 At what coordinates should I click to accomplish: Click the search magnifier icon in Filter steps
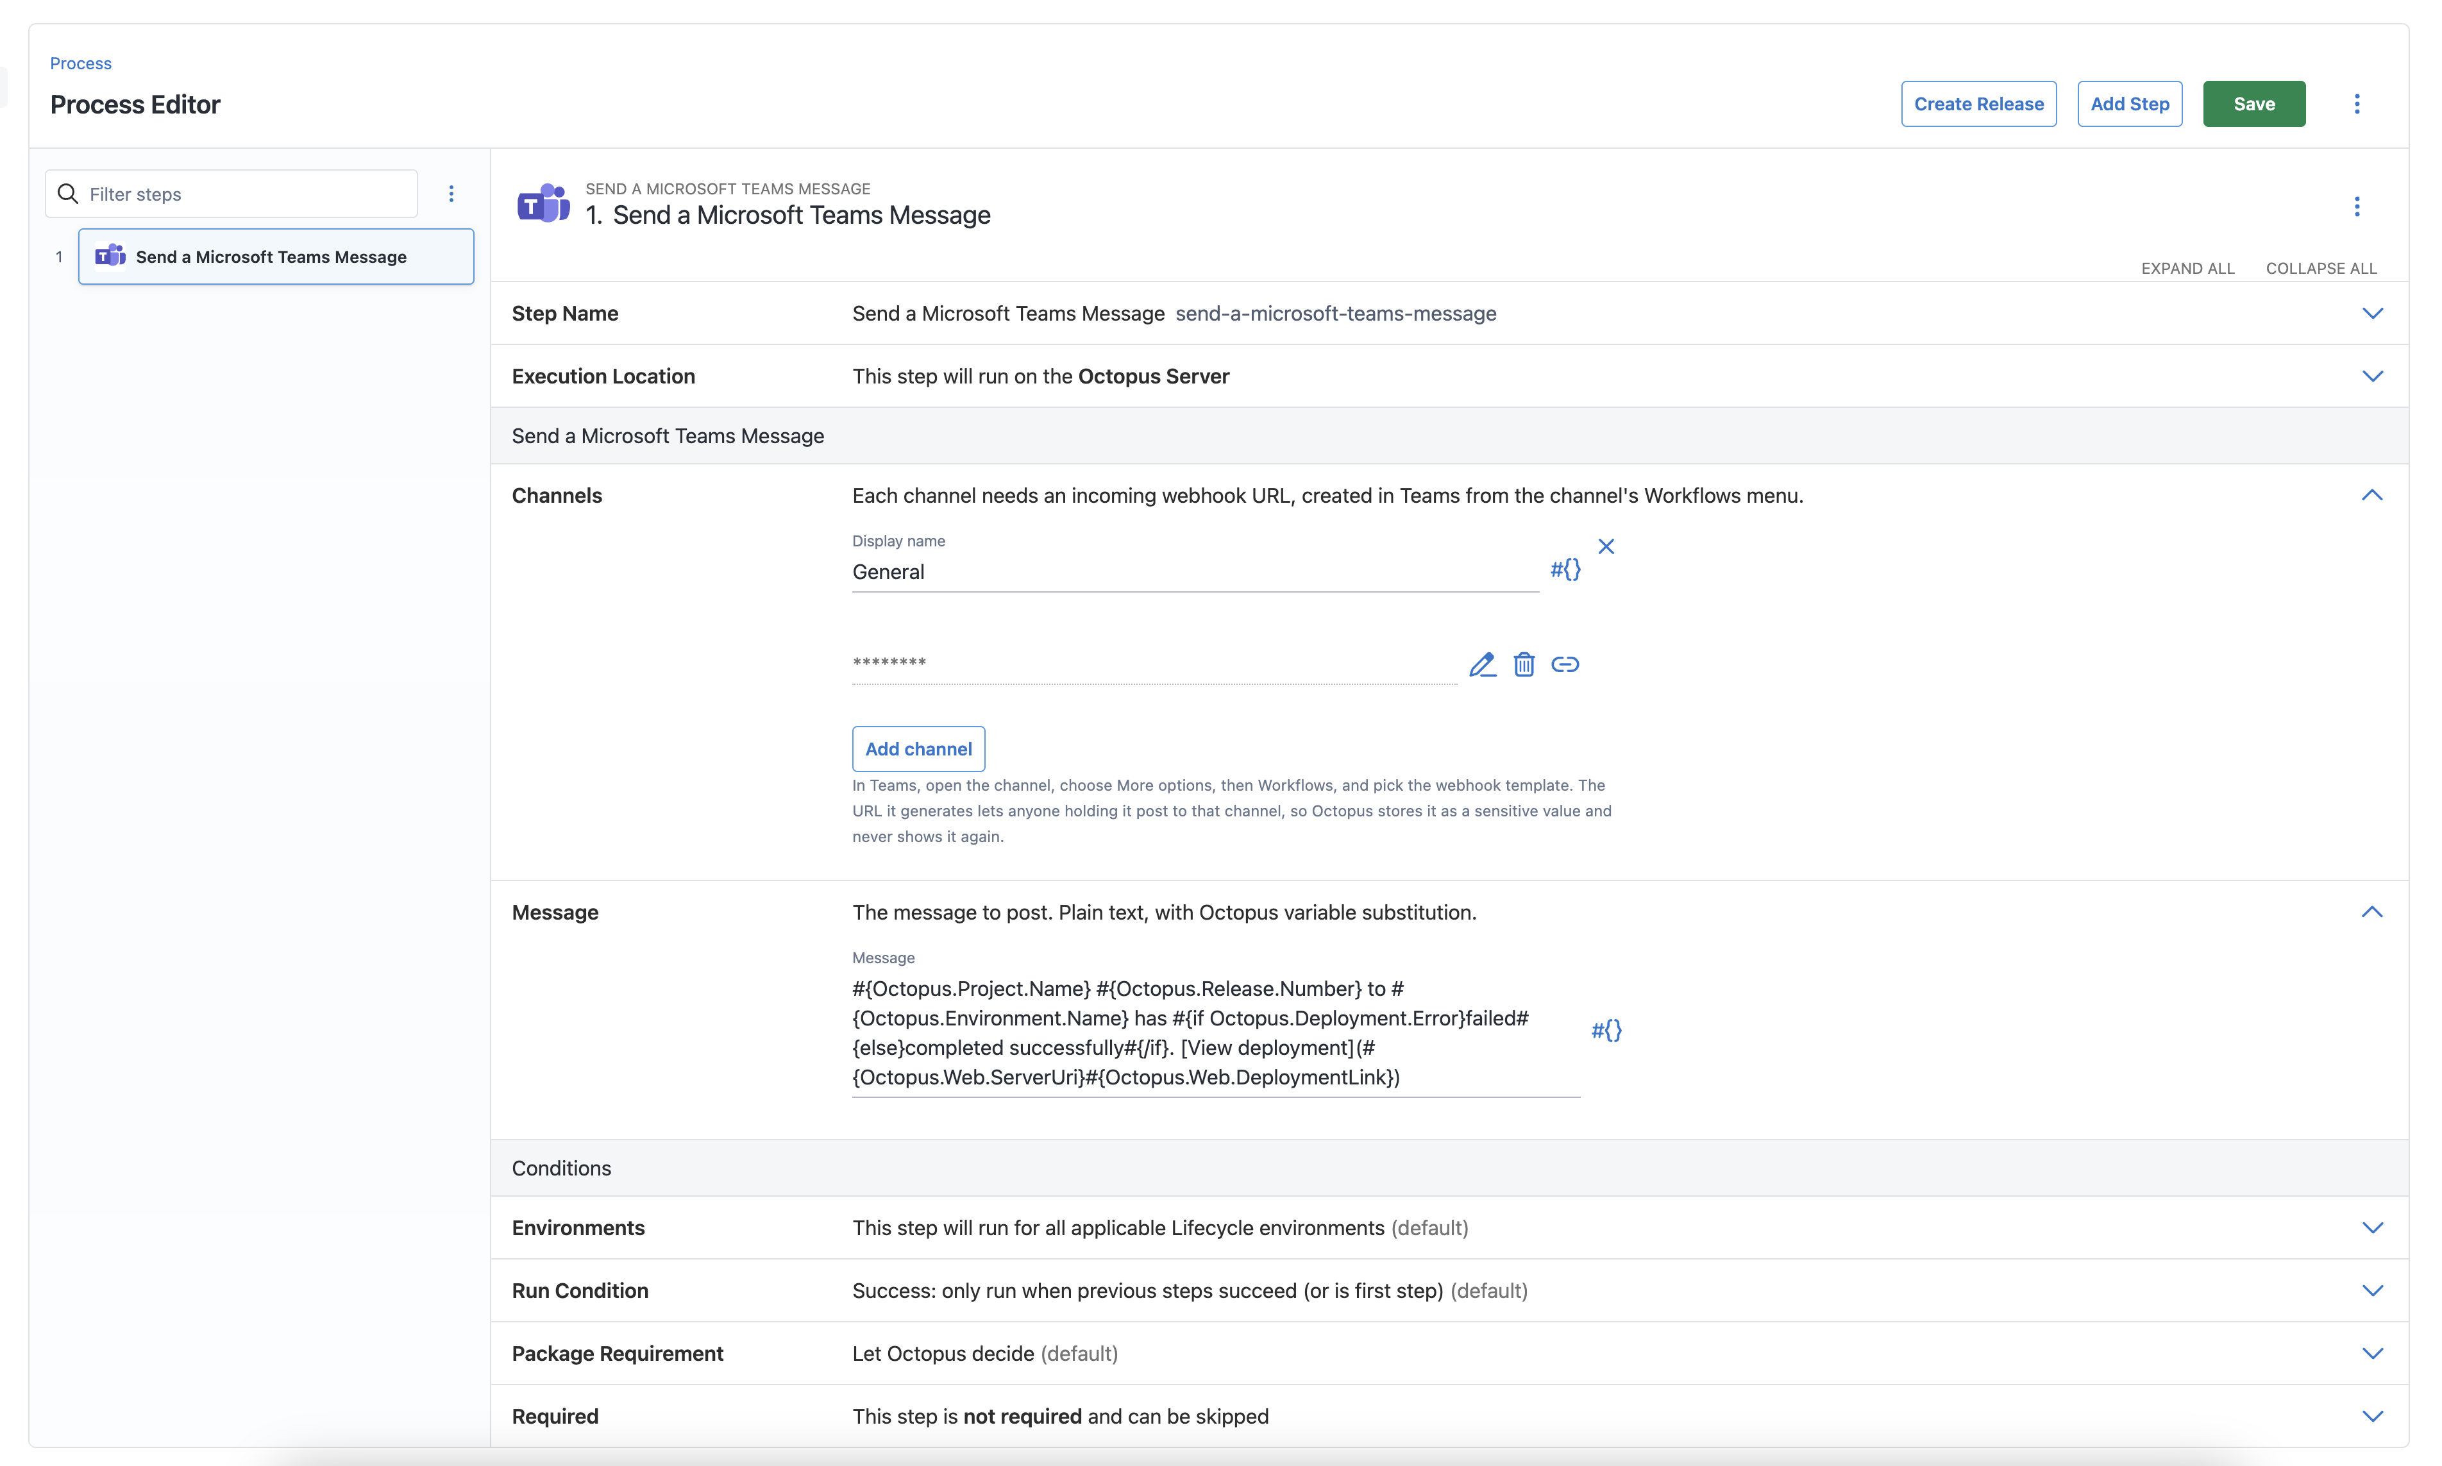pos(68,194)
